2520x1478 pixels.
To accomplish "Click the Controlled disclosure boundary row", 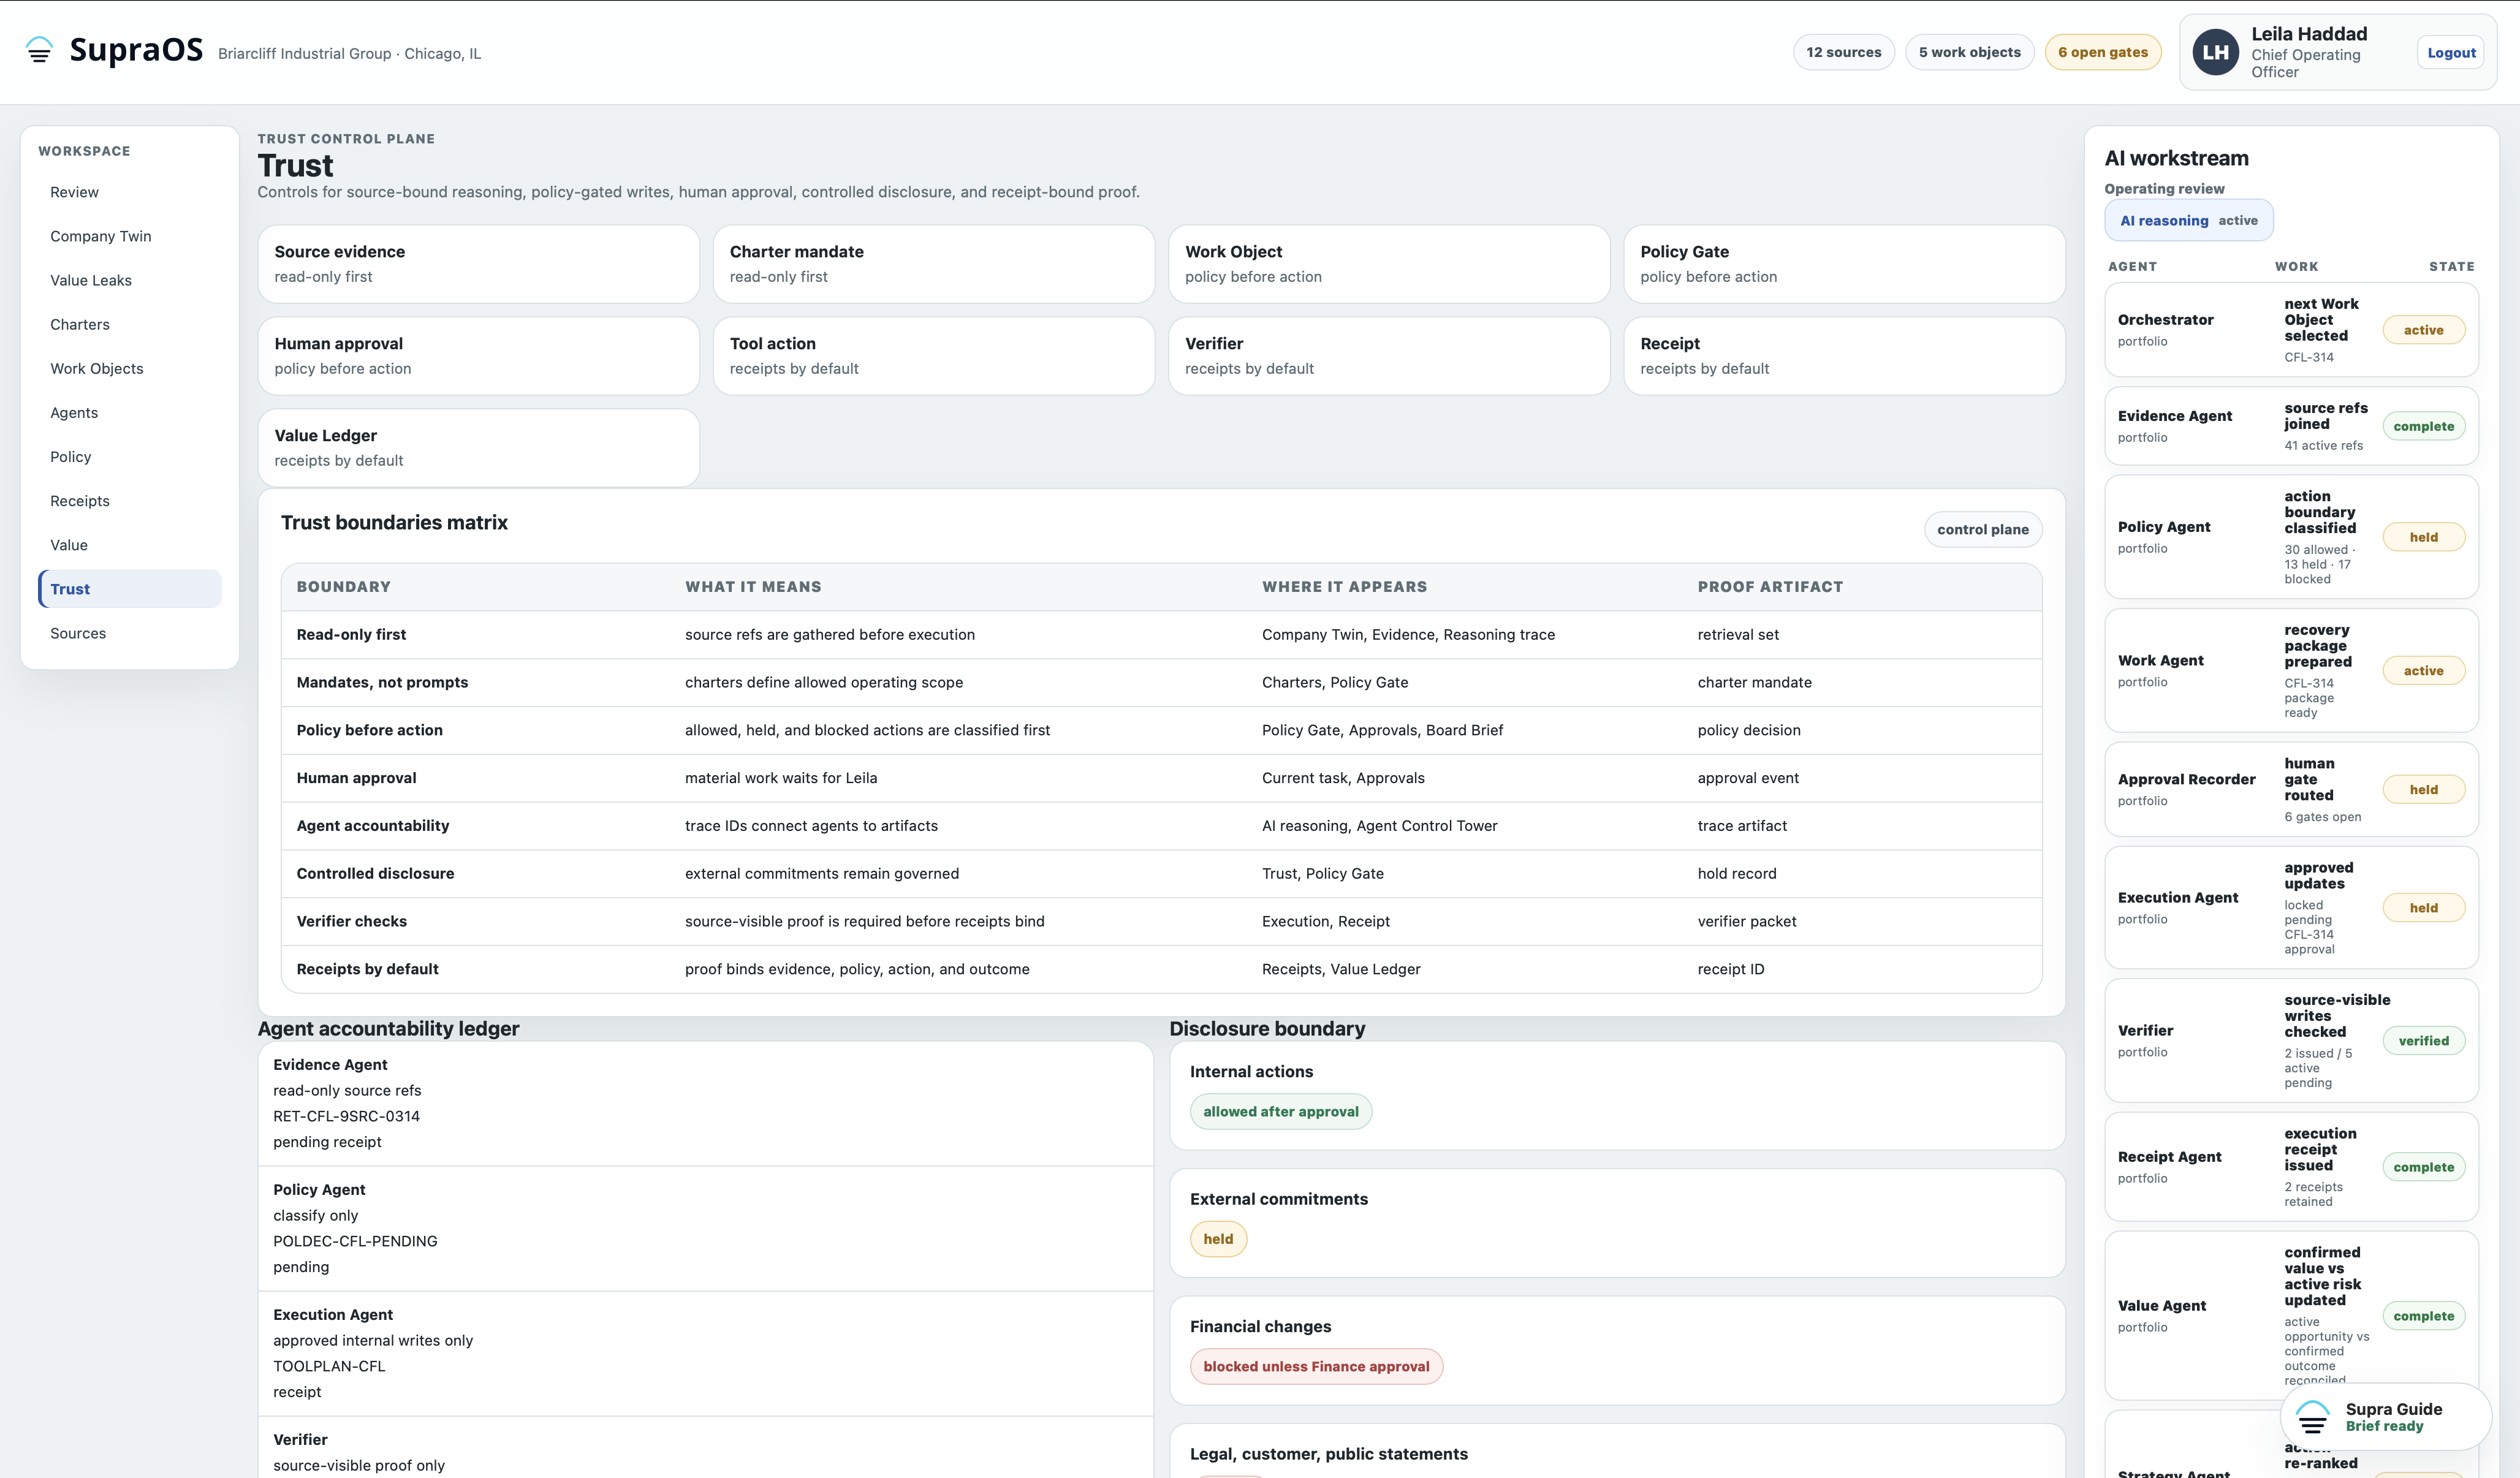I will click(1161, 873).
